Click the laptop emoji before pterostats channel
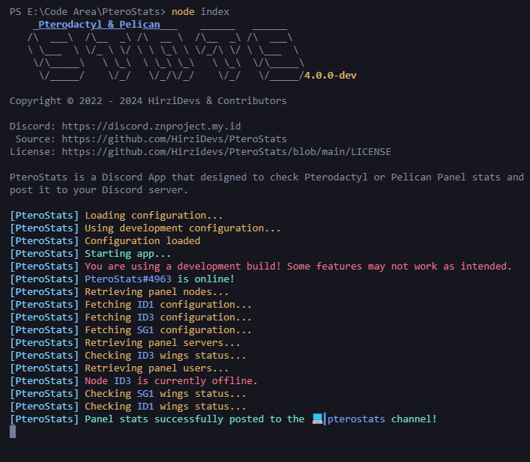The image size is (530, 462). pos(318,419)
